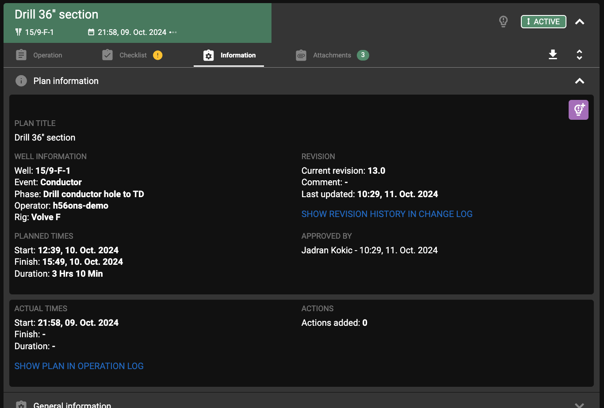Select the purple add-lesson lightbulb icon

578,110
